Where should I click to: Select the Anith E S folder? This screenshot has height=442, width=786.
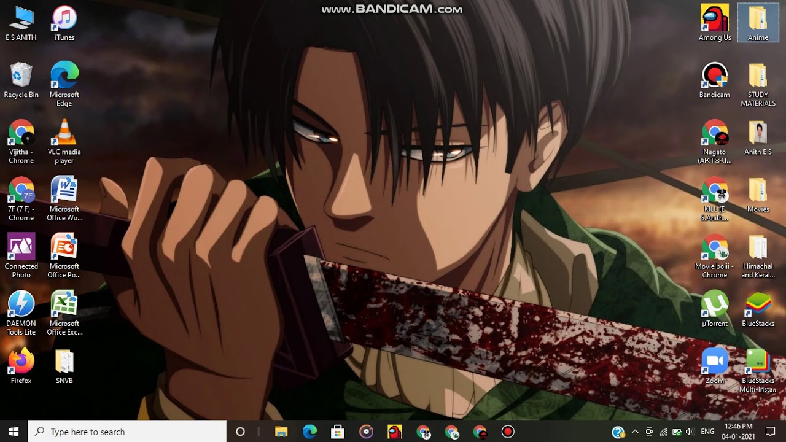(x=758, y=138)
